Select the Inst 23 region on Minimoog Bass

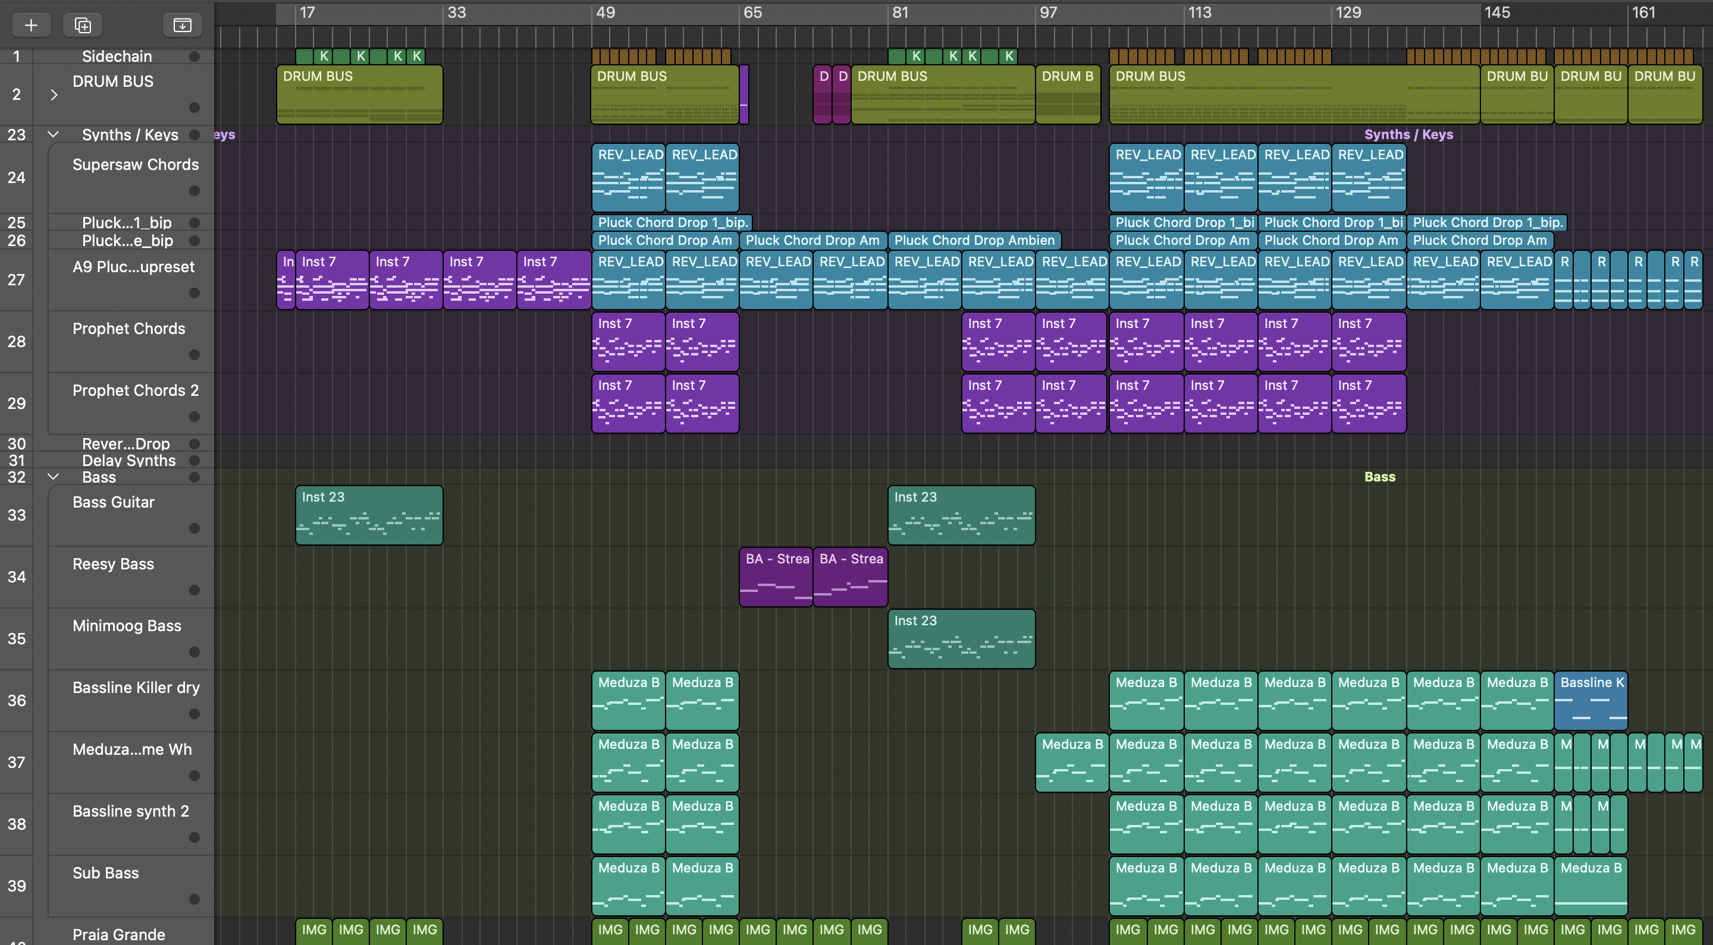coord(961,640)
